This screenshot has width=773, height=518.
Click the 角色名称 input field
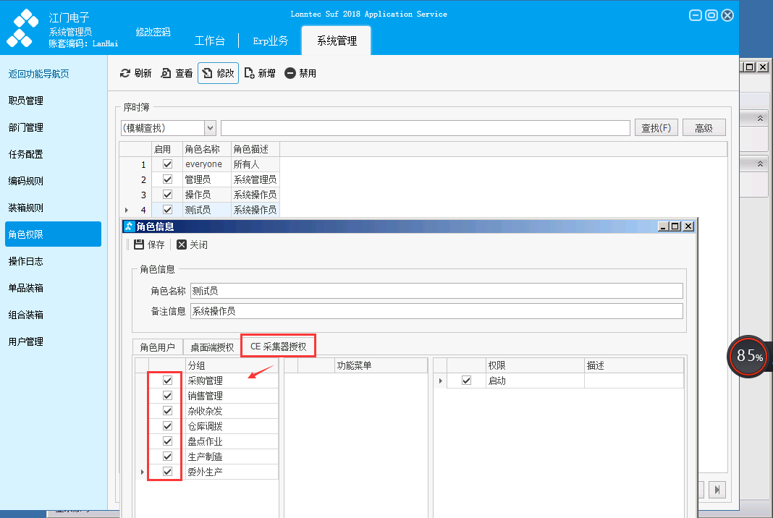pos(436,291)
